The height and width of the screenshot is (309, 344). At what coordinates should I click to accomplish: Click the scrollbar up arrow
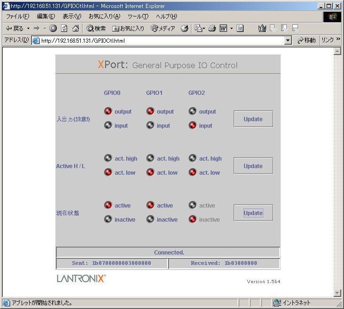click(x=337, y=51)
